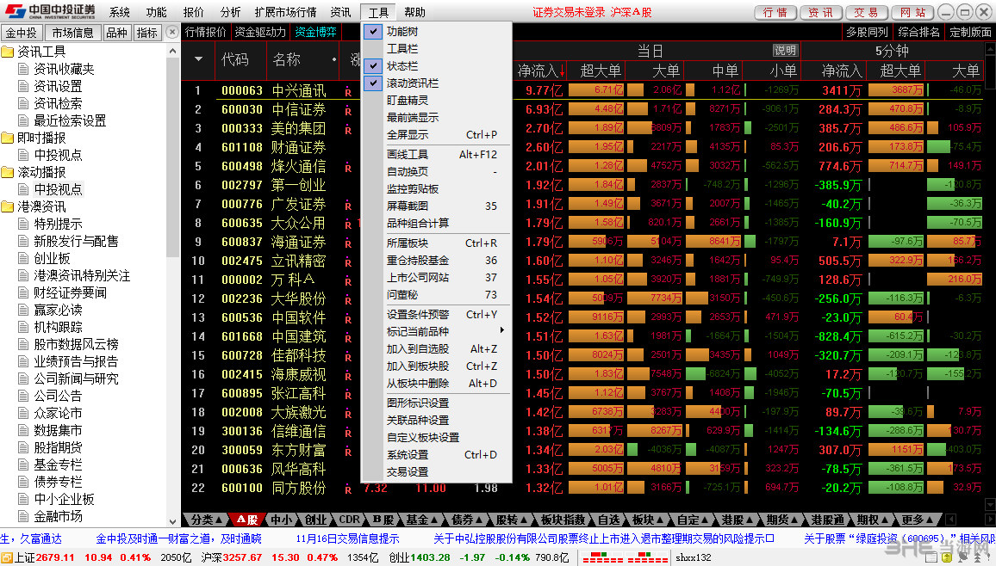Sort by the 净流入 column under 当日

540,71
